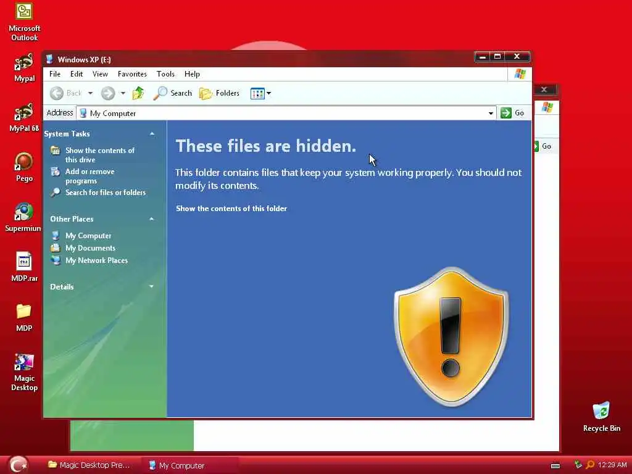Open Microsoft Outlook desktop icon
The image size is (632, 474).
tap(24, 22)
